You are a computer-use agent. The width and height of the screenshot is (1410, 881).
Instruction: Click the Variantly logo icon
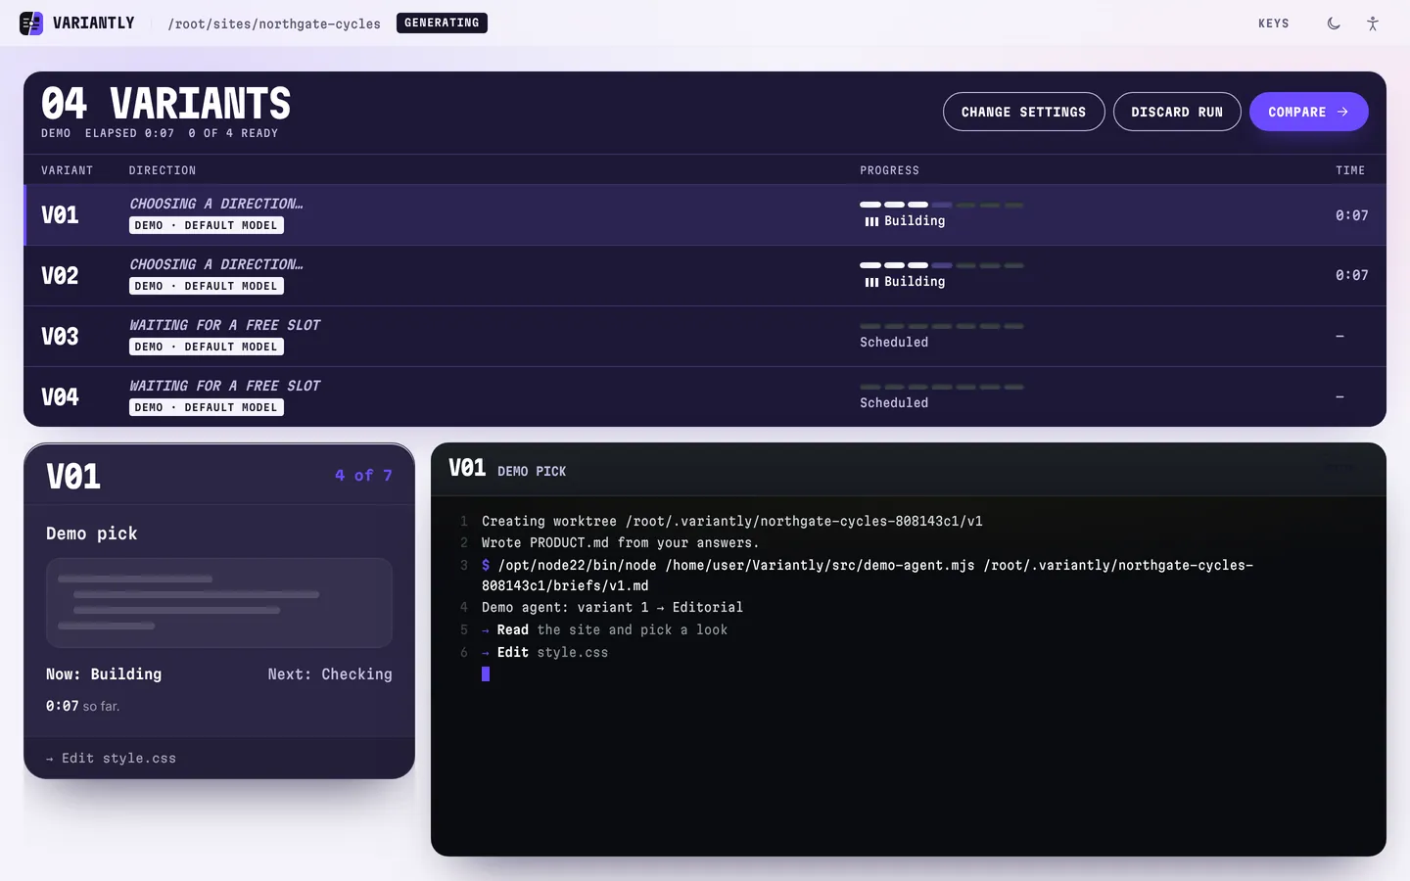click(31, 23)
